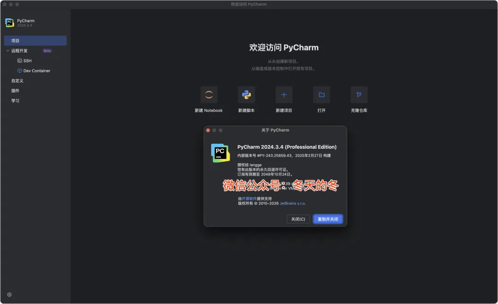Image resolution: width=498 pixels, height=304 pixels.
Task: Click the Clone Repository (克隆仓库) branch icon
Action: click(359, 94)
